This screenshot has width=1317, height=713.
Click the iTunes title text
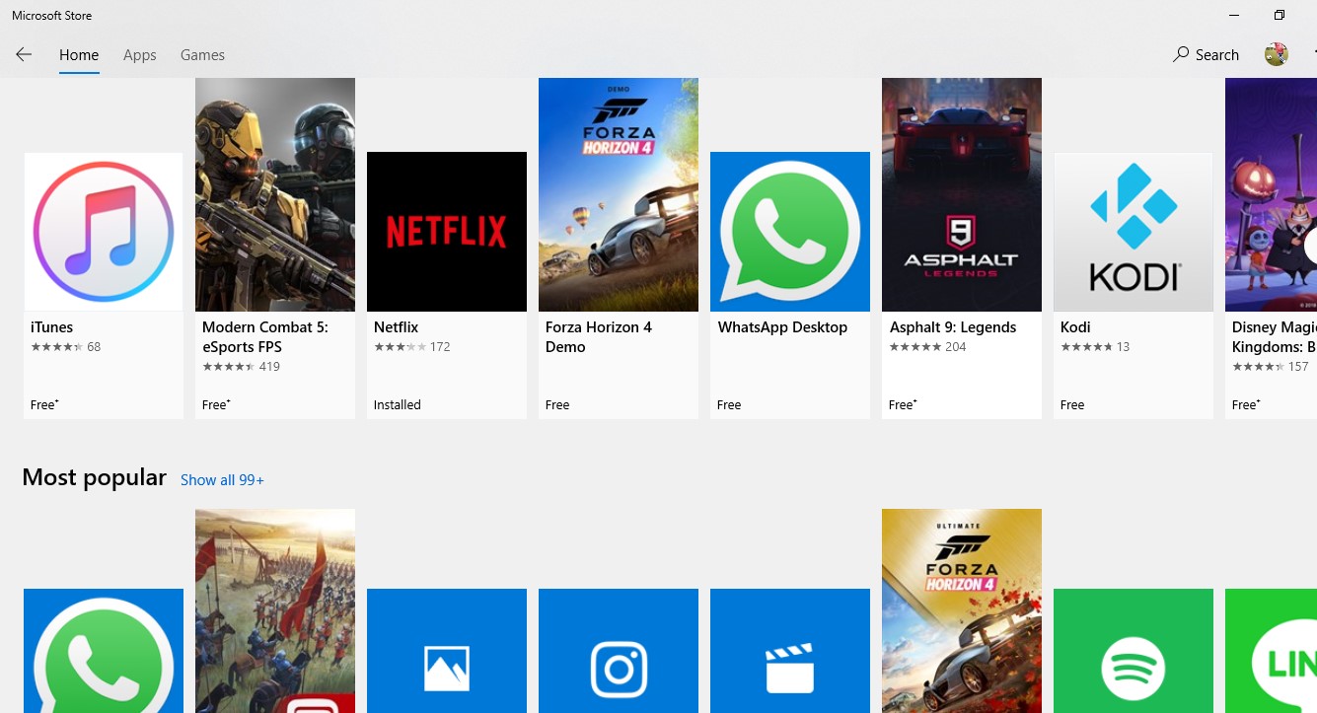[51, 327]
